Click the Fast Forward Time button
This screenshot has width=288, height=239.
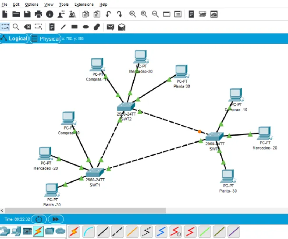pos(56,219)
